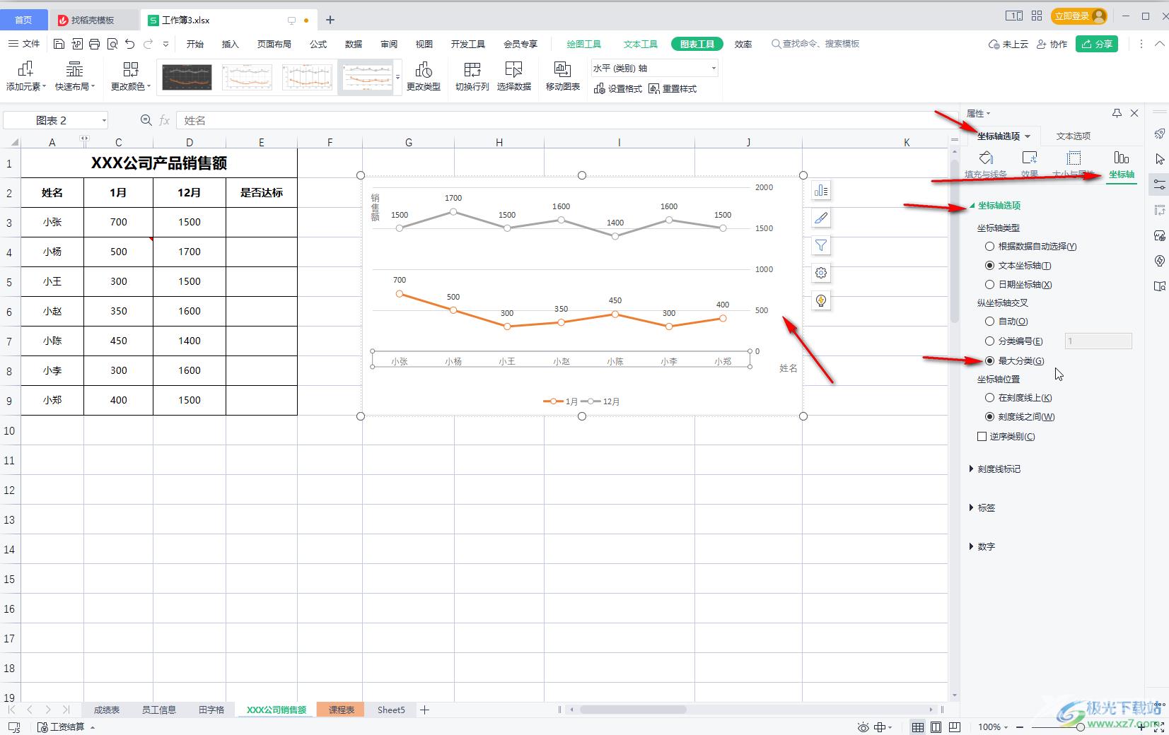Click Share button (分享)

(1097, 44)
